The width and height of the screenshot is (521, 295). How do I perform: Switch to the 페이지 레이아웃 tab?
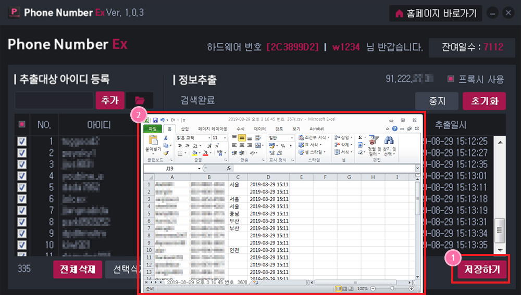pos(213,129)
